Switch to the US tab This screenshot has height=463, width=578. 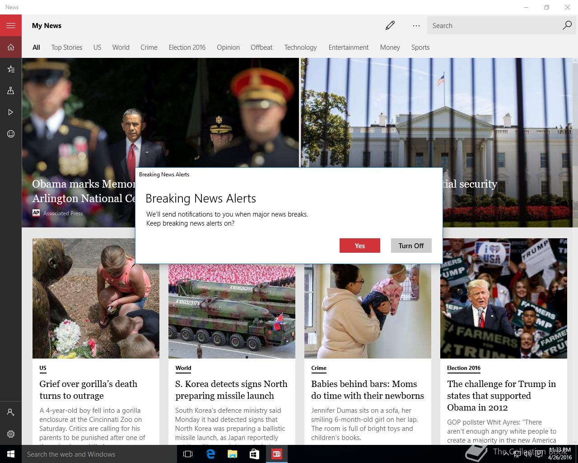(97, 47)
